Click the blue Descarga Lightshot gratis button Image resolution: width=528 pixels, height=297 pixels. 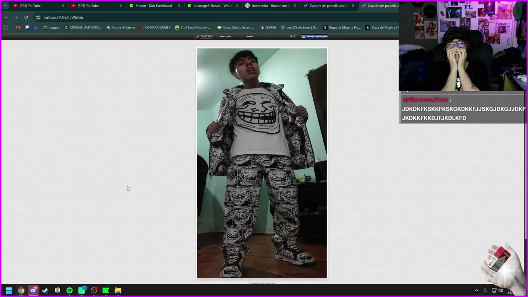(x=315, y=36)
